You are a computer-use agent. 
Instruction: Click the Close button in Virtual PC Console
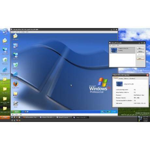coord(140,59)
